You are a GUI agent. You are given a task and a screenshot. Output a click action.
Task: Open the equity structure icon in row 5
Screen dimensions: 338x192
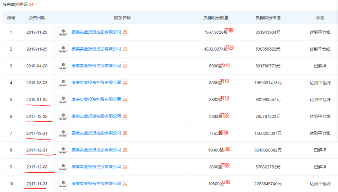[125, 100]
